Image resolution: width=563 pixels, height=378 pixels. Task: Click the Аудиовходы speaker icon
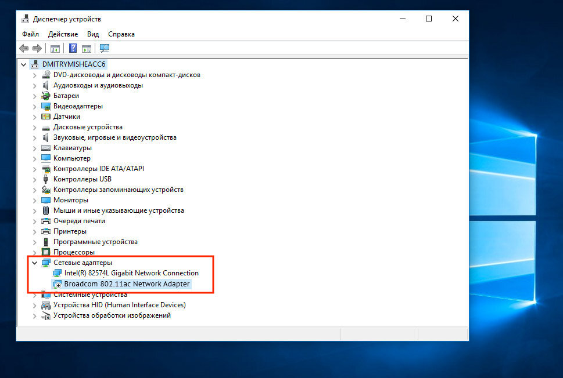[x=45, y=85]
